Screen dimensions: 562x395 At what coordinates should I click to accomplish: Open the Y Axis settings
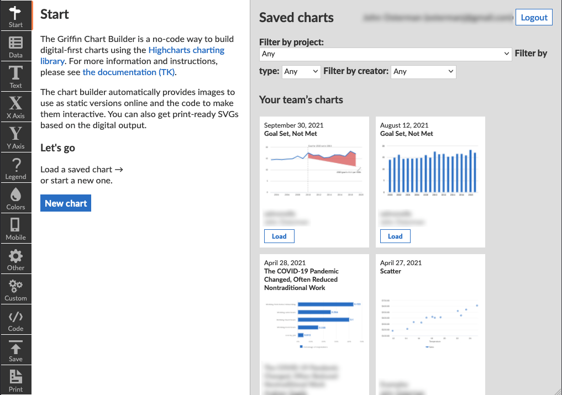[15, 137]
